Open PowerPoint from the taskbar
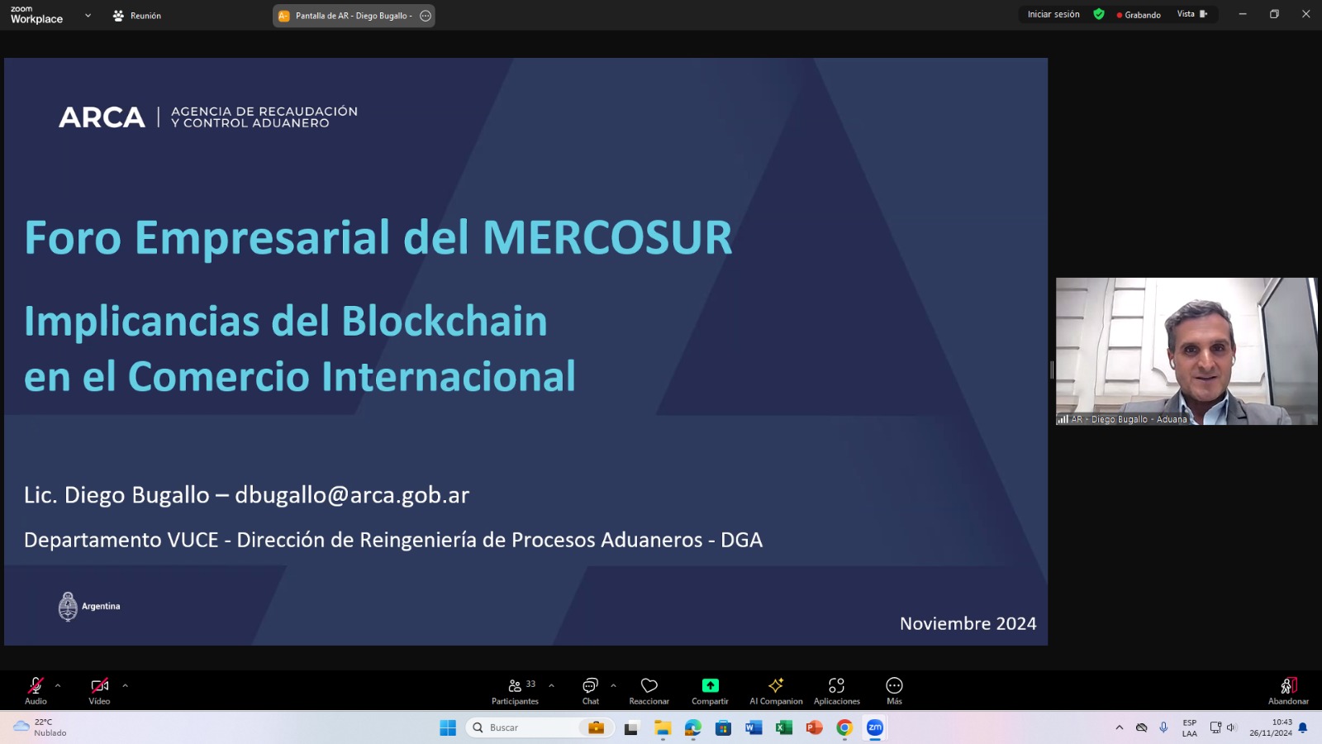Viewport: 1322px width, 744px height. 814,727
